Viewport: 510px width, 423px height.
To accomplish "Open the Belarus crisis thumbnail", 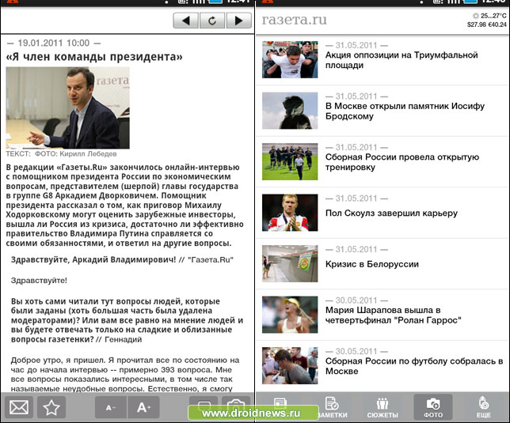I will (290, 263).
